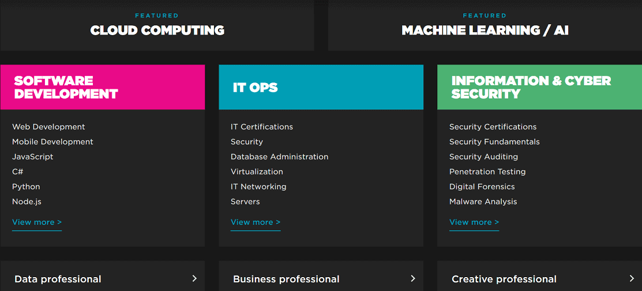The height and width of the screenshot is (291, 642).
Task: Open the Virtualization topic link
Action: (257, 172)
